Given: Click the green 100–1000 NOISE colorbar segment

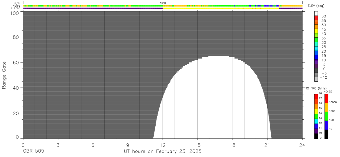Looking at the screenshot, I should [326, 116].
